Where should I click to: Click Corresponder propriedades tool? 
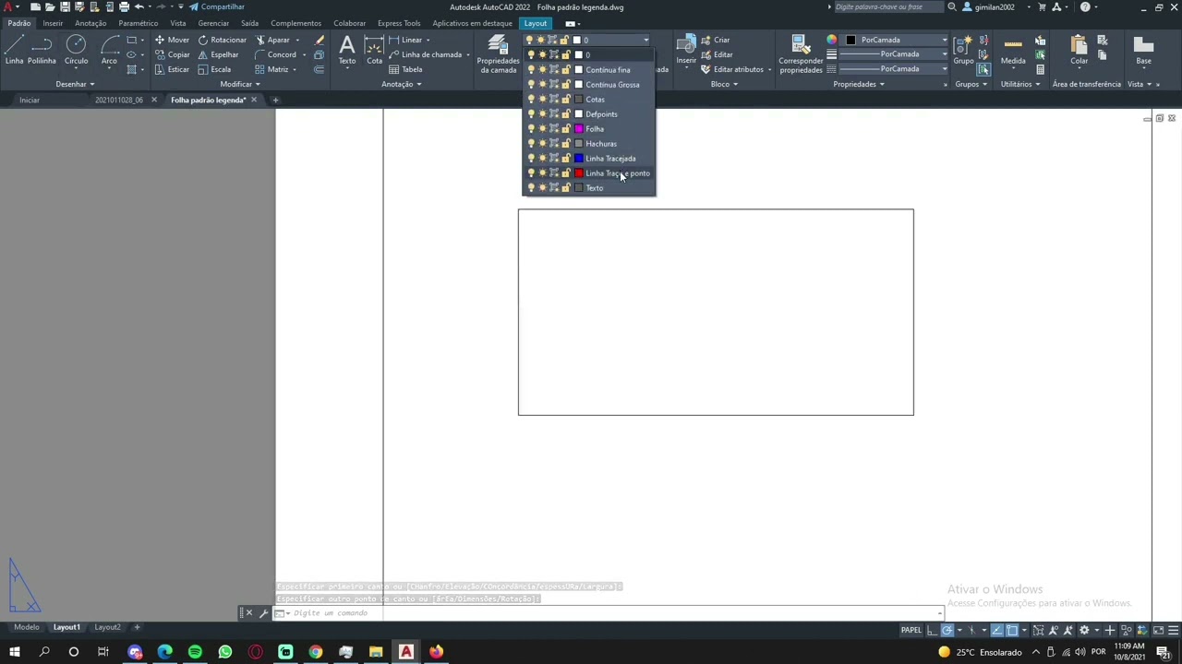801,53
